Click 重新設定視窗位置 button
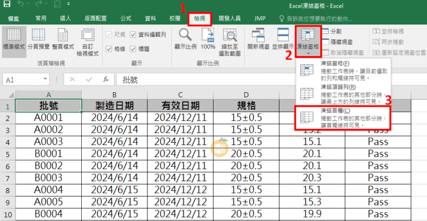Image resolution: width=427 pixels, height=221 pixels. pos(399,52)
